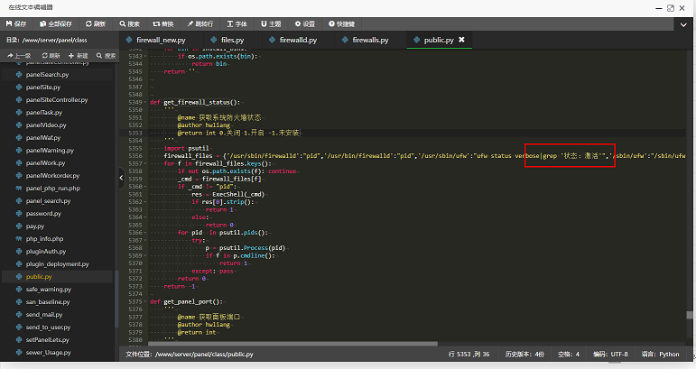Fold the if block at line 5360
Image resolution: width=696 pixels, height=369 pixels.
pos(145,187)
